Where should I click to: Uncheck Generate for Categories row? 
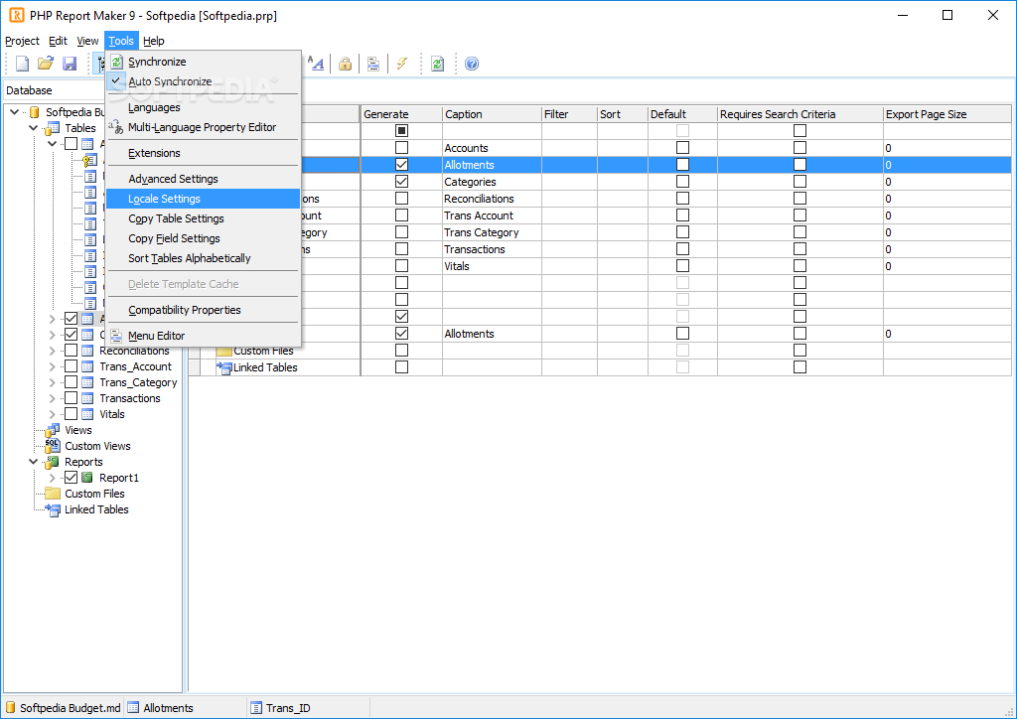pyautogui.click(x=401, y=182)
